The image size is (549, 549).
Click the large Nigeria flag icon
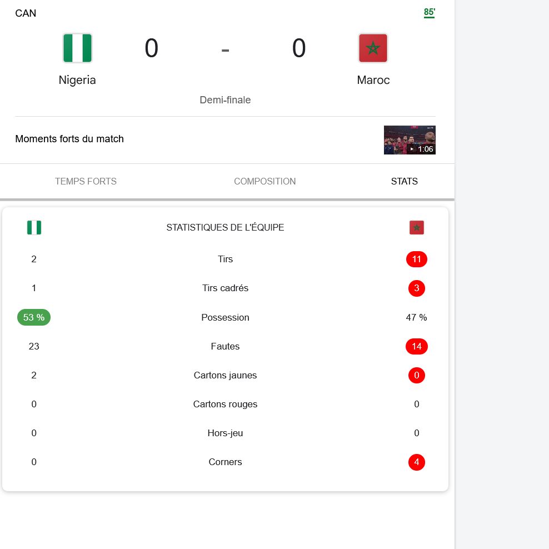77,48
